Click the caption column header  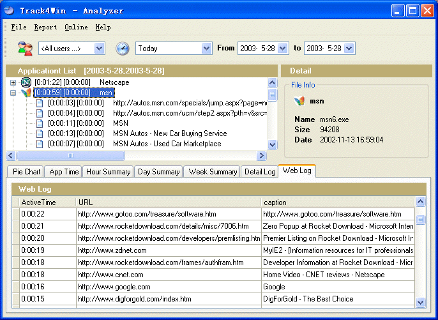point(338,202)
